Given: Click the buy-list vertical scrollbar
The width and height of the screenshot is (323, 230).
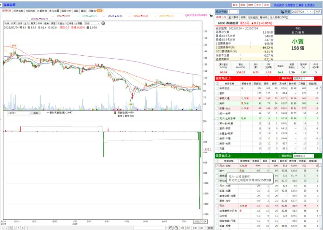Looking at the screenshot, I should 320,119.
